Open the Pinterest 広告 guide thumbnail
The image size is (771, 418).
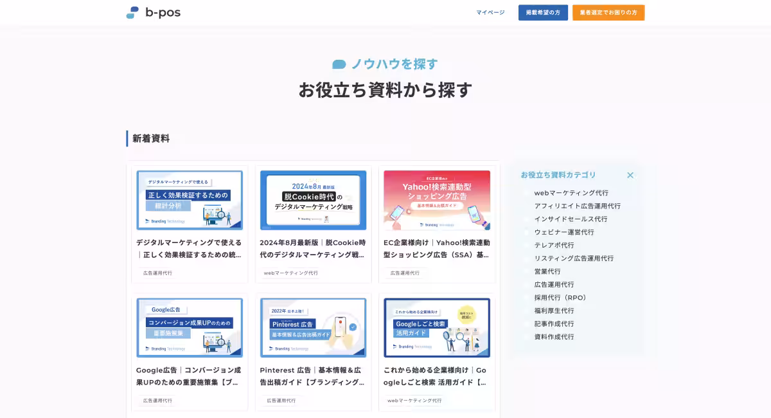313,327
